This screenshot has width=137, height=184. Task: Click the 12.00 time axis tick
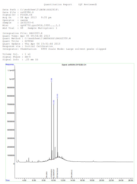point(63,180)
